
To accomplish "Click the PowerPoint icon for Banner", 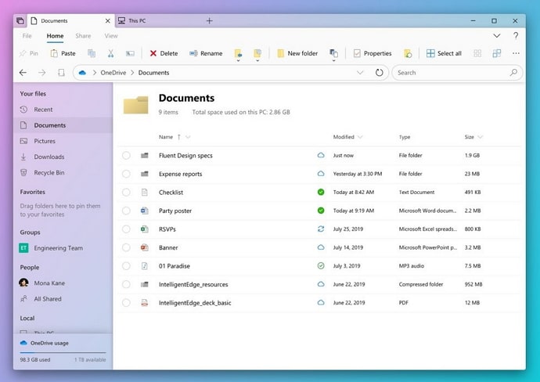I will (145, 247).
